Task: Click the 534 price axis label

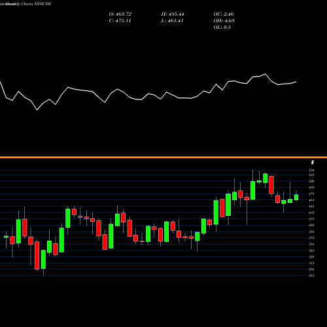Action: tap(311, 170)
